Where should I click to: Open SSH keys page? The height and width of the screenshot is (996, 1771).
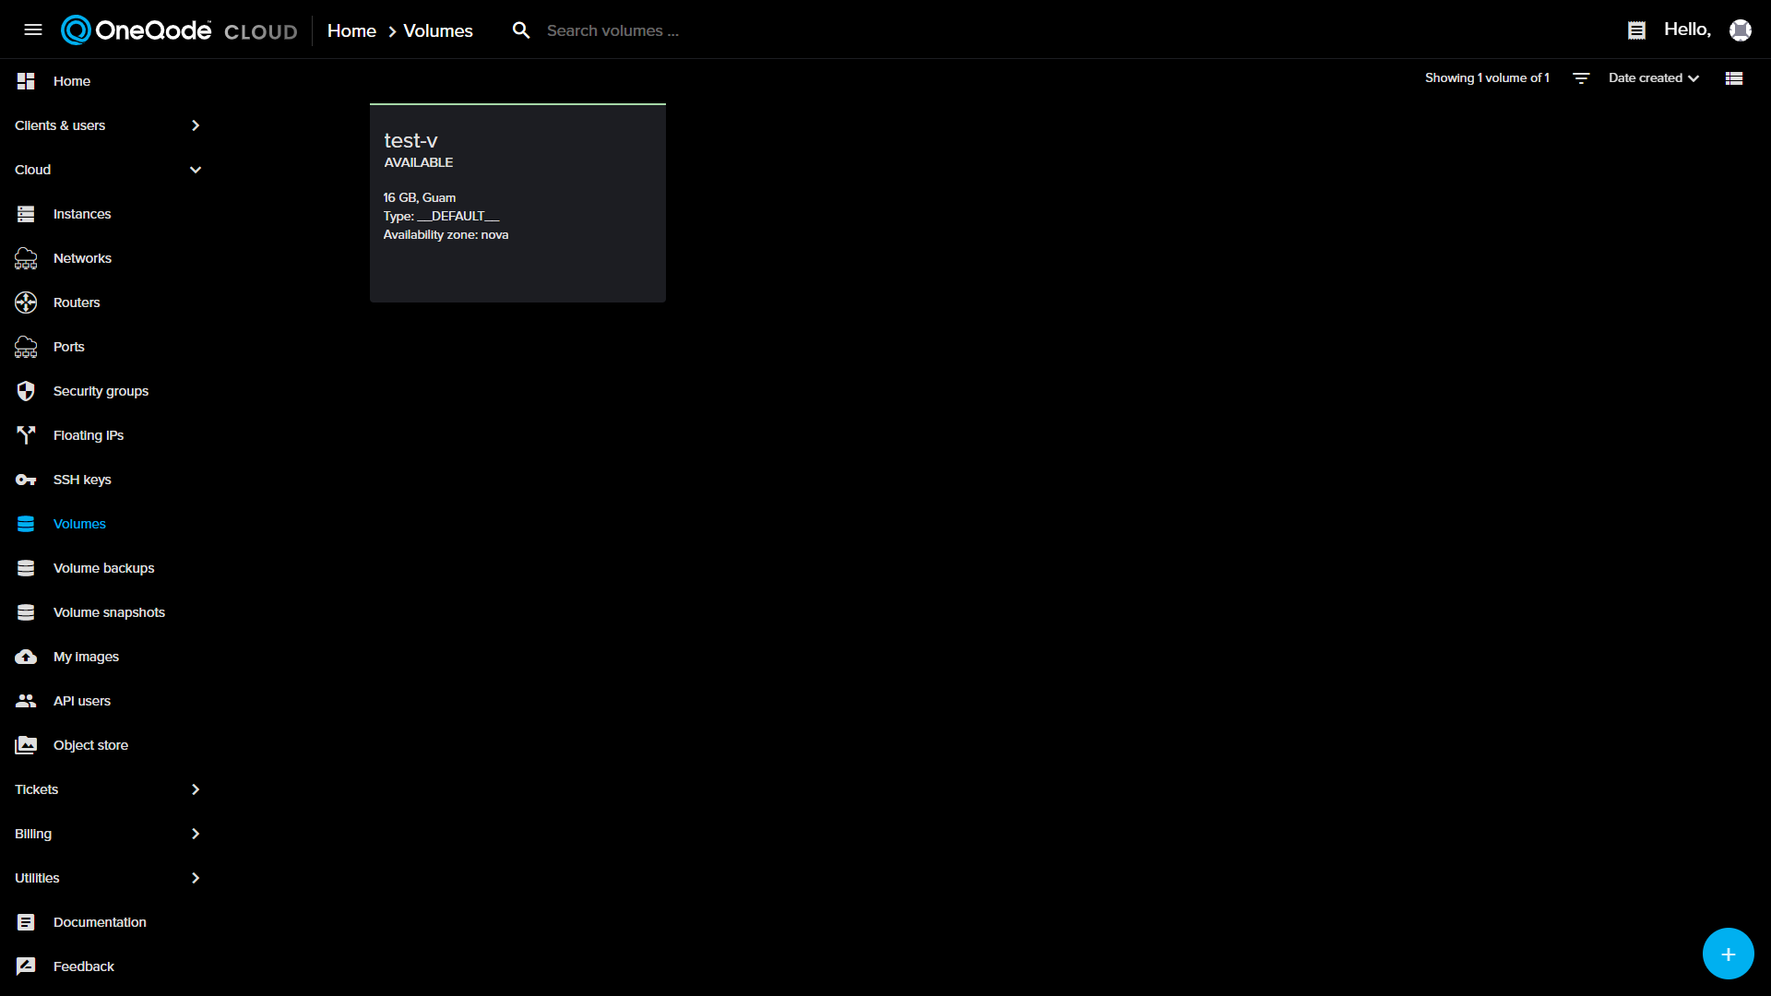coord(81,480)
